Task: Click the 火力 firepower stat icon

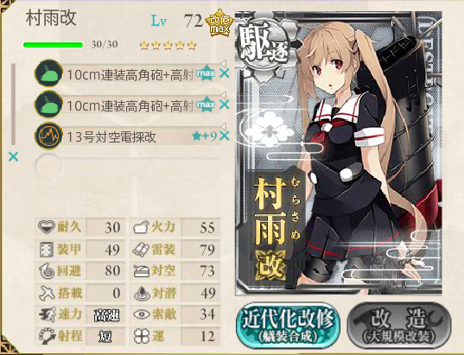Action: pyautogui.click(x=141, y=227)
